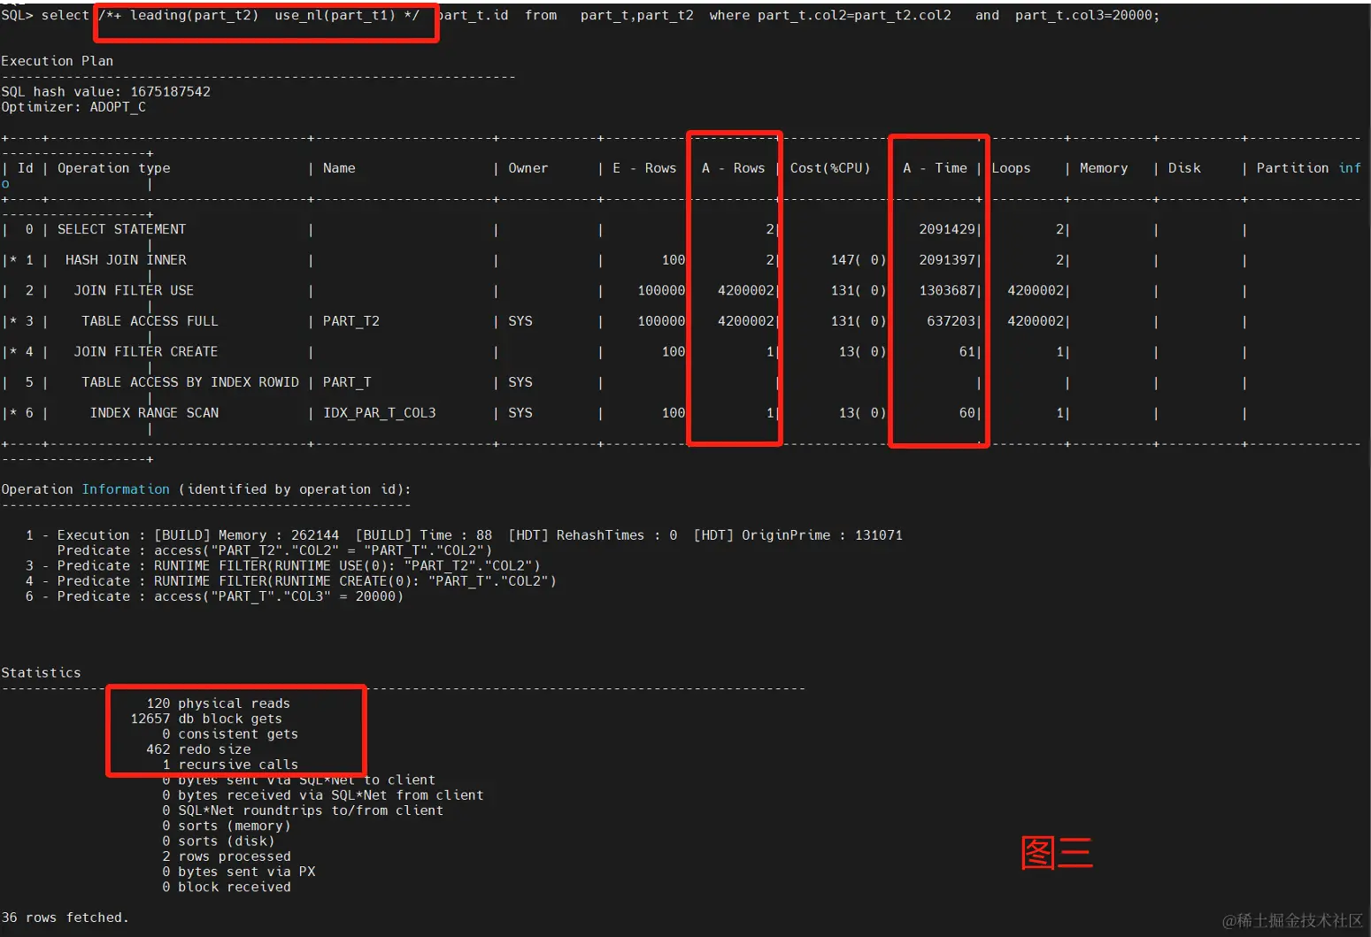Click the word Information in Operation Information
The height and width of the screenshot is (937, 1371).
tap(126, 489)
